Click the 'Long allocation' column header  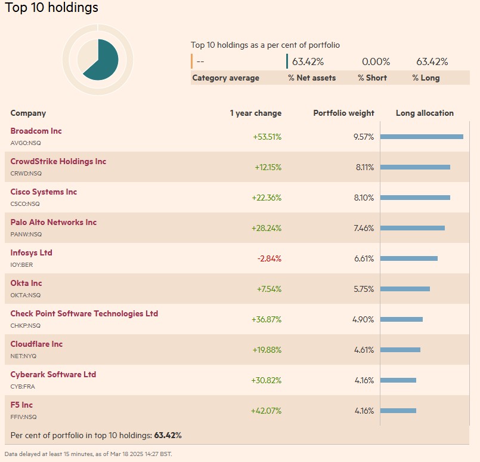click(x=425, y=113)
